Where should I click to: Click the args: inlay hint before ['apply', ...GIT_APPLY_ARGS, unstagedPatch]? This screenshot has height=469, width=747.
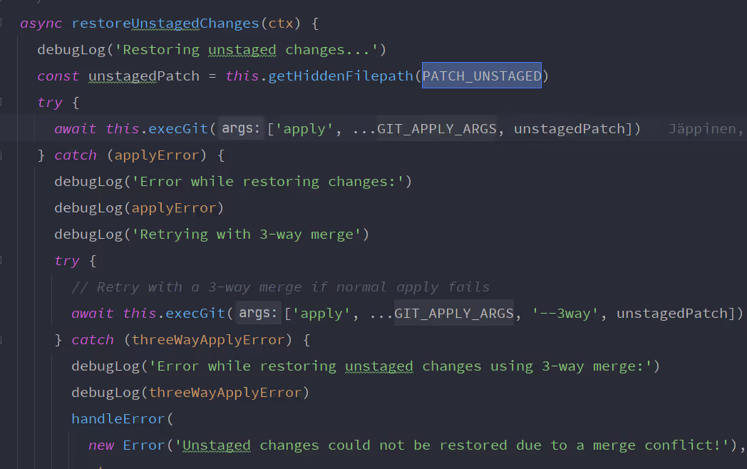tap(241, 128)
